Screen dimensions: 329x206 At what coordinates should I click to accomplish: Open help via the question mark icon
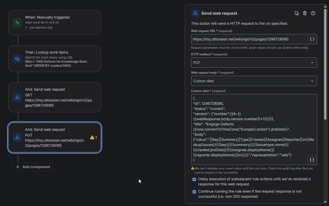(x=313, y=13)
